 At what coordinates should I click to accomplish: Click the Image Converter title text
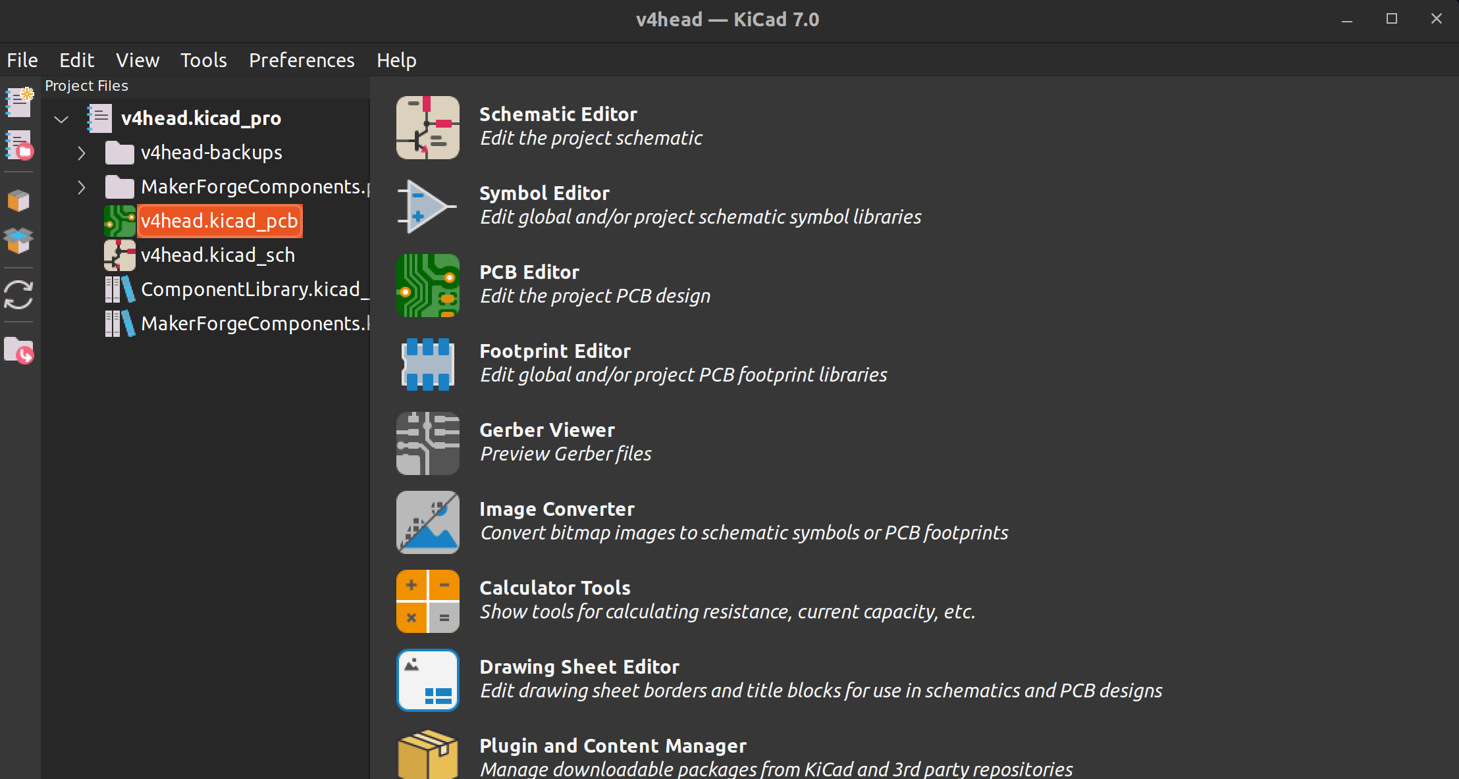(557, 509)
